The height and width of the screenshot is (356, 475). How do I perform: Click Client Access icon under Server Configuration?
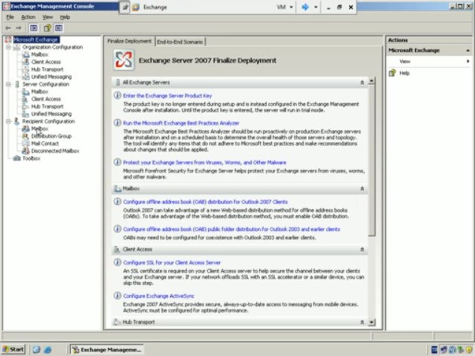[x=26, y=99]
